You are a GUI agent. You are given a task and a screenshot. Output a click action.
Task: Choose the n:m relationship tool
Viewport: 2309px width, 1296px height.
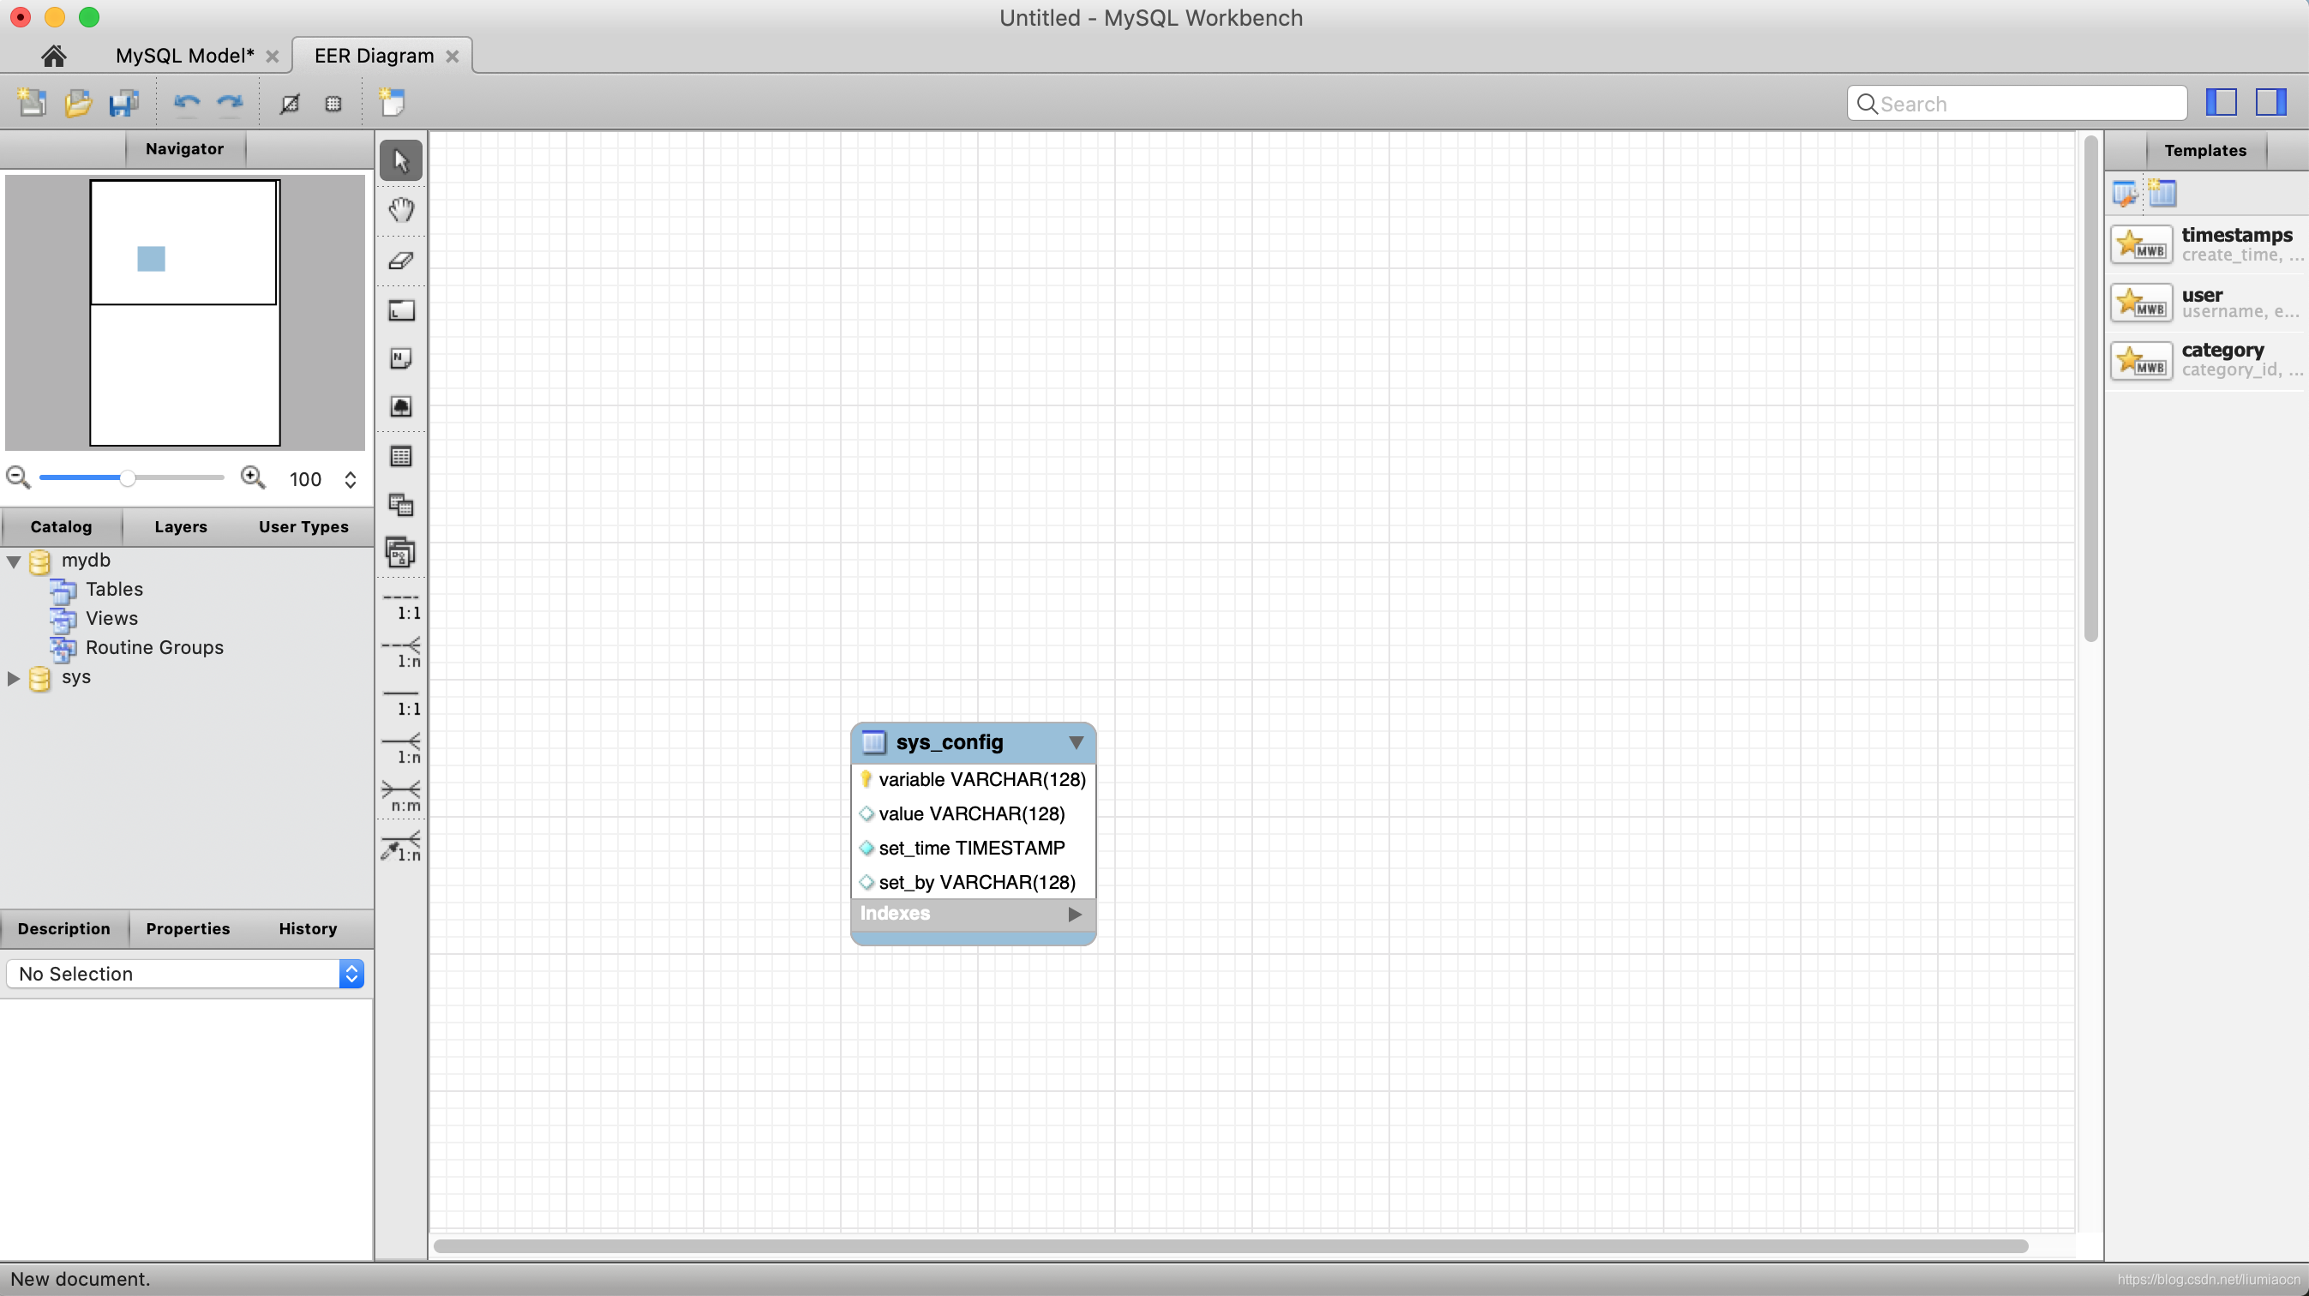click(x=402, y=797)
